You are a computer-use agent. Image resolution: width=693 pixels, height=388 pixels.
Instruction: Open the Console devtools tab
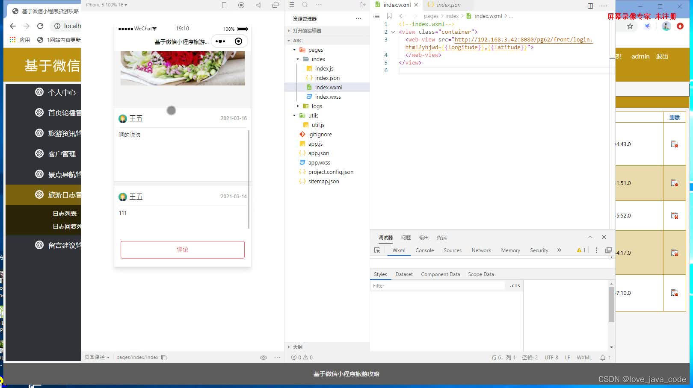425,250
